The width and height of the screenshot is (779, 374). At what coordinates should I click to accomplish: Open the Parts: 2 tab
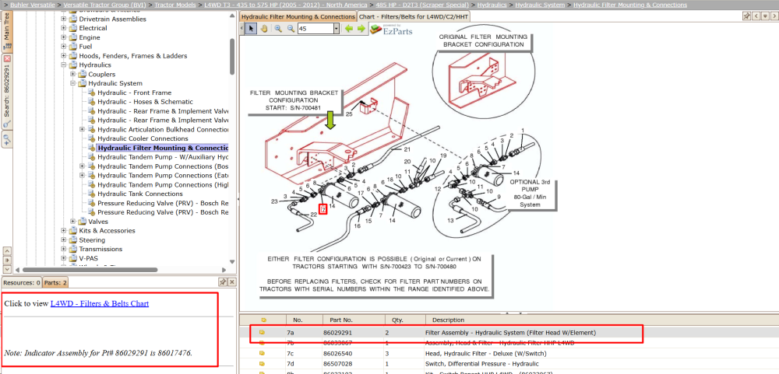click(55, 282)
